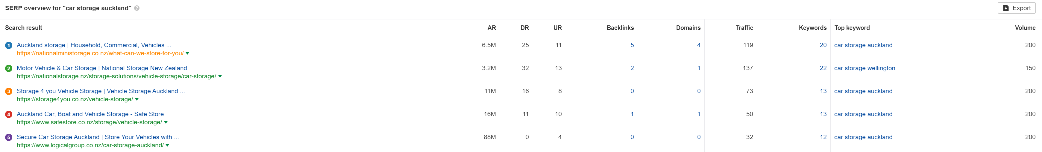Open keywords count 20 for first result
Image resolution: width=1042 pixels, height=152 pixels.
click(823, 45)
